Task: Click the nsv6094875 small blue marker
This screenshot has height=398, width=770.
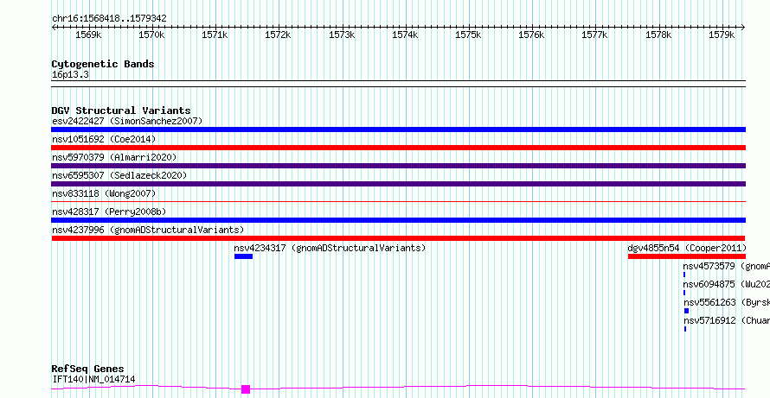Action: [684, 293]
